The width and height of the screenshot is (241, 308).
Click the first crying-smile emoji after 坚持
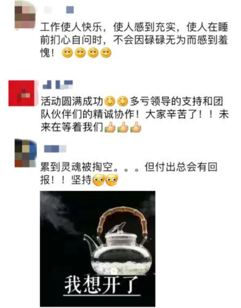(98, 180)
